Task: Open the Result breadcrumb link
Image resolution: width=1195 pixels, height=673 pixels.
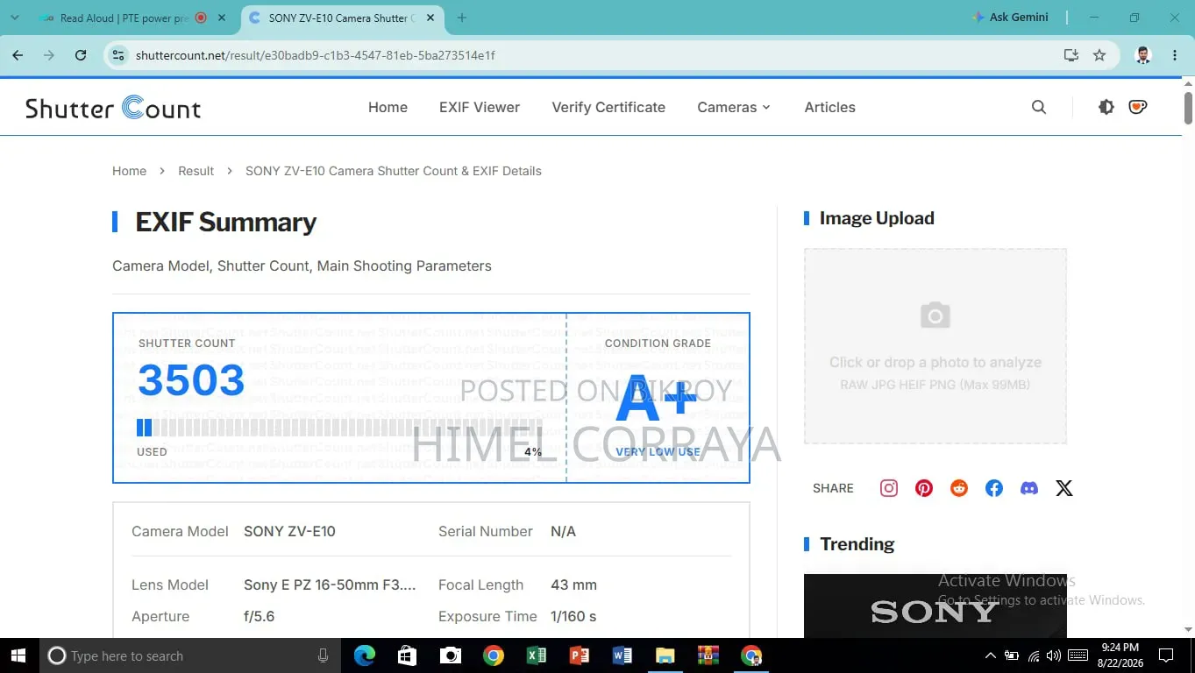Action: pos(196,171)
